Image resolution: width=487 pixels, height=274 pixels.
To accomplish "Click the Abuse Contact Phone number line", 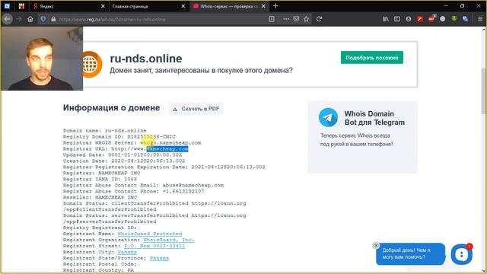I will pos(134,191).
